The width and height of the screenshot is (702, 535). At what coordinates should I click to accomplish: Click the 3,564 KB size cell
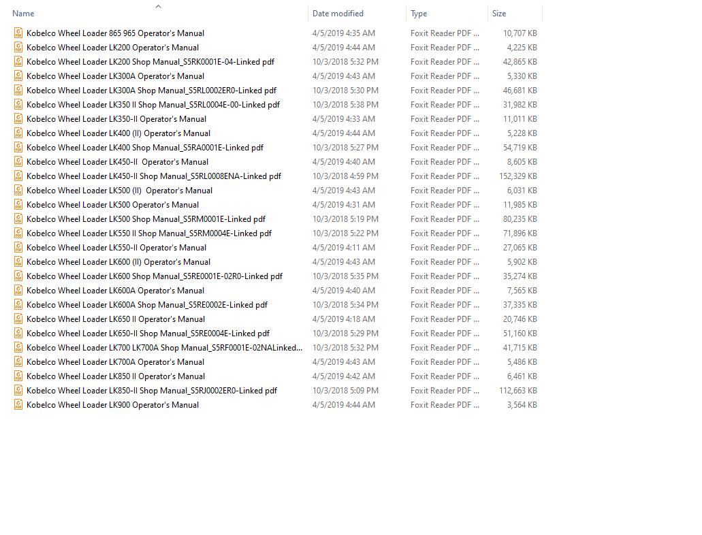point(522,405)
